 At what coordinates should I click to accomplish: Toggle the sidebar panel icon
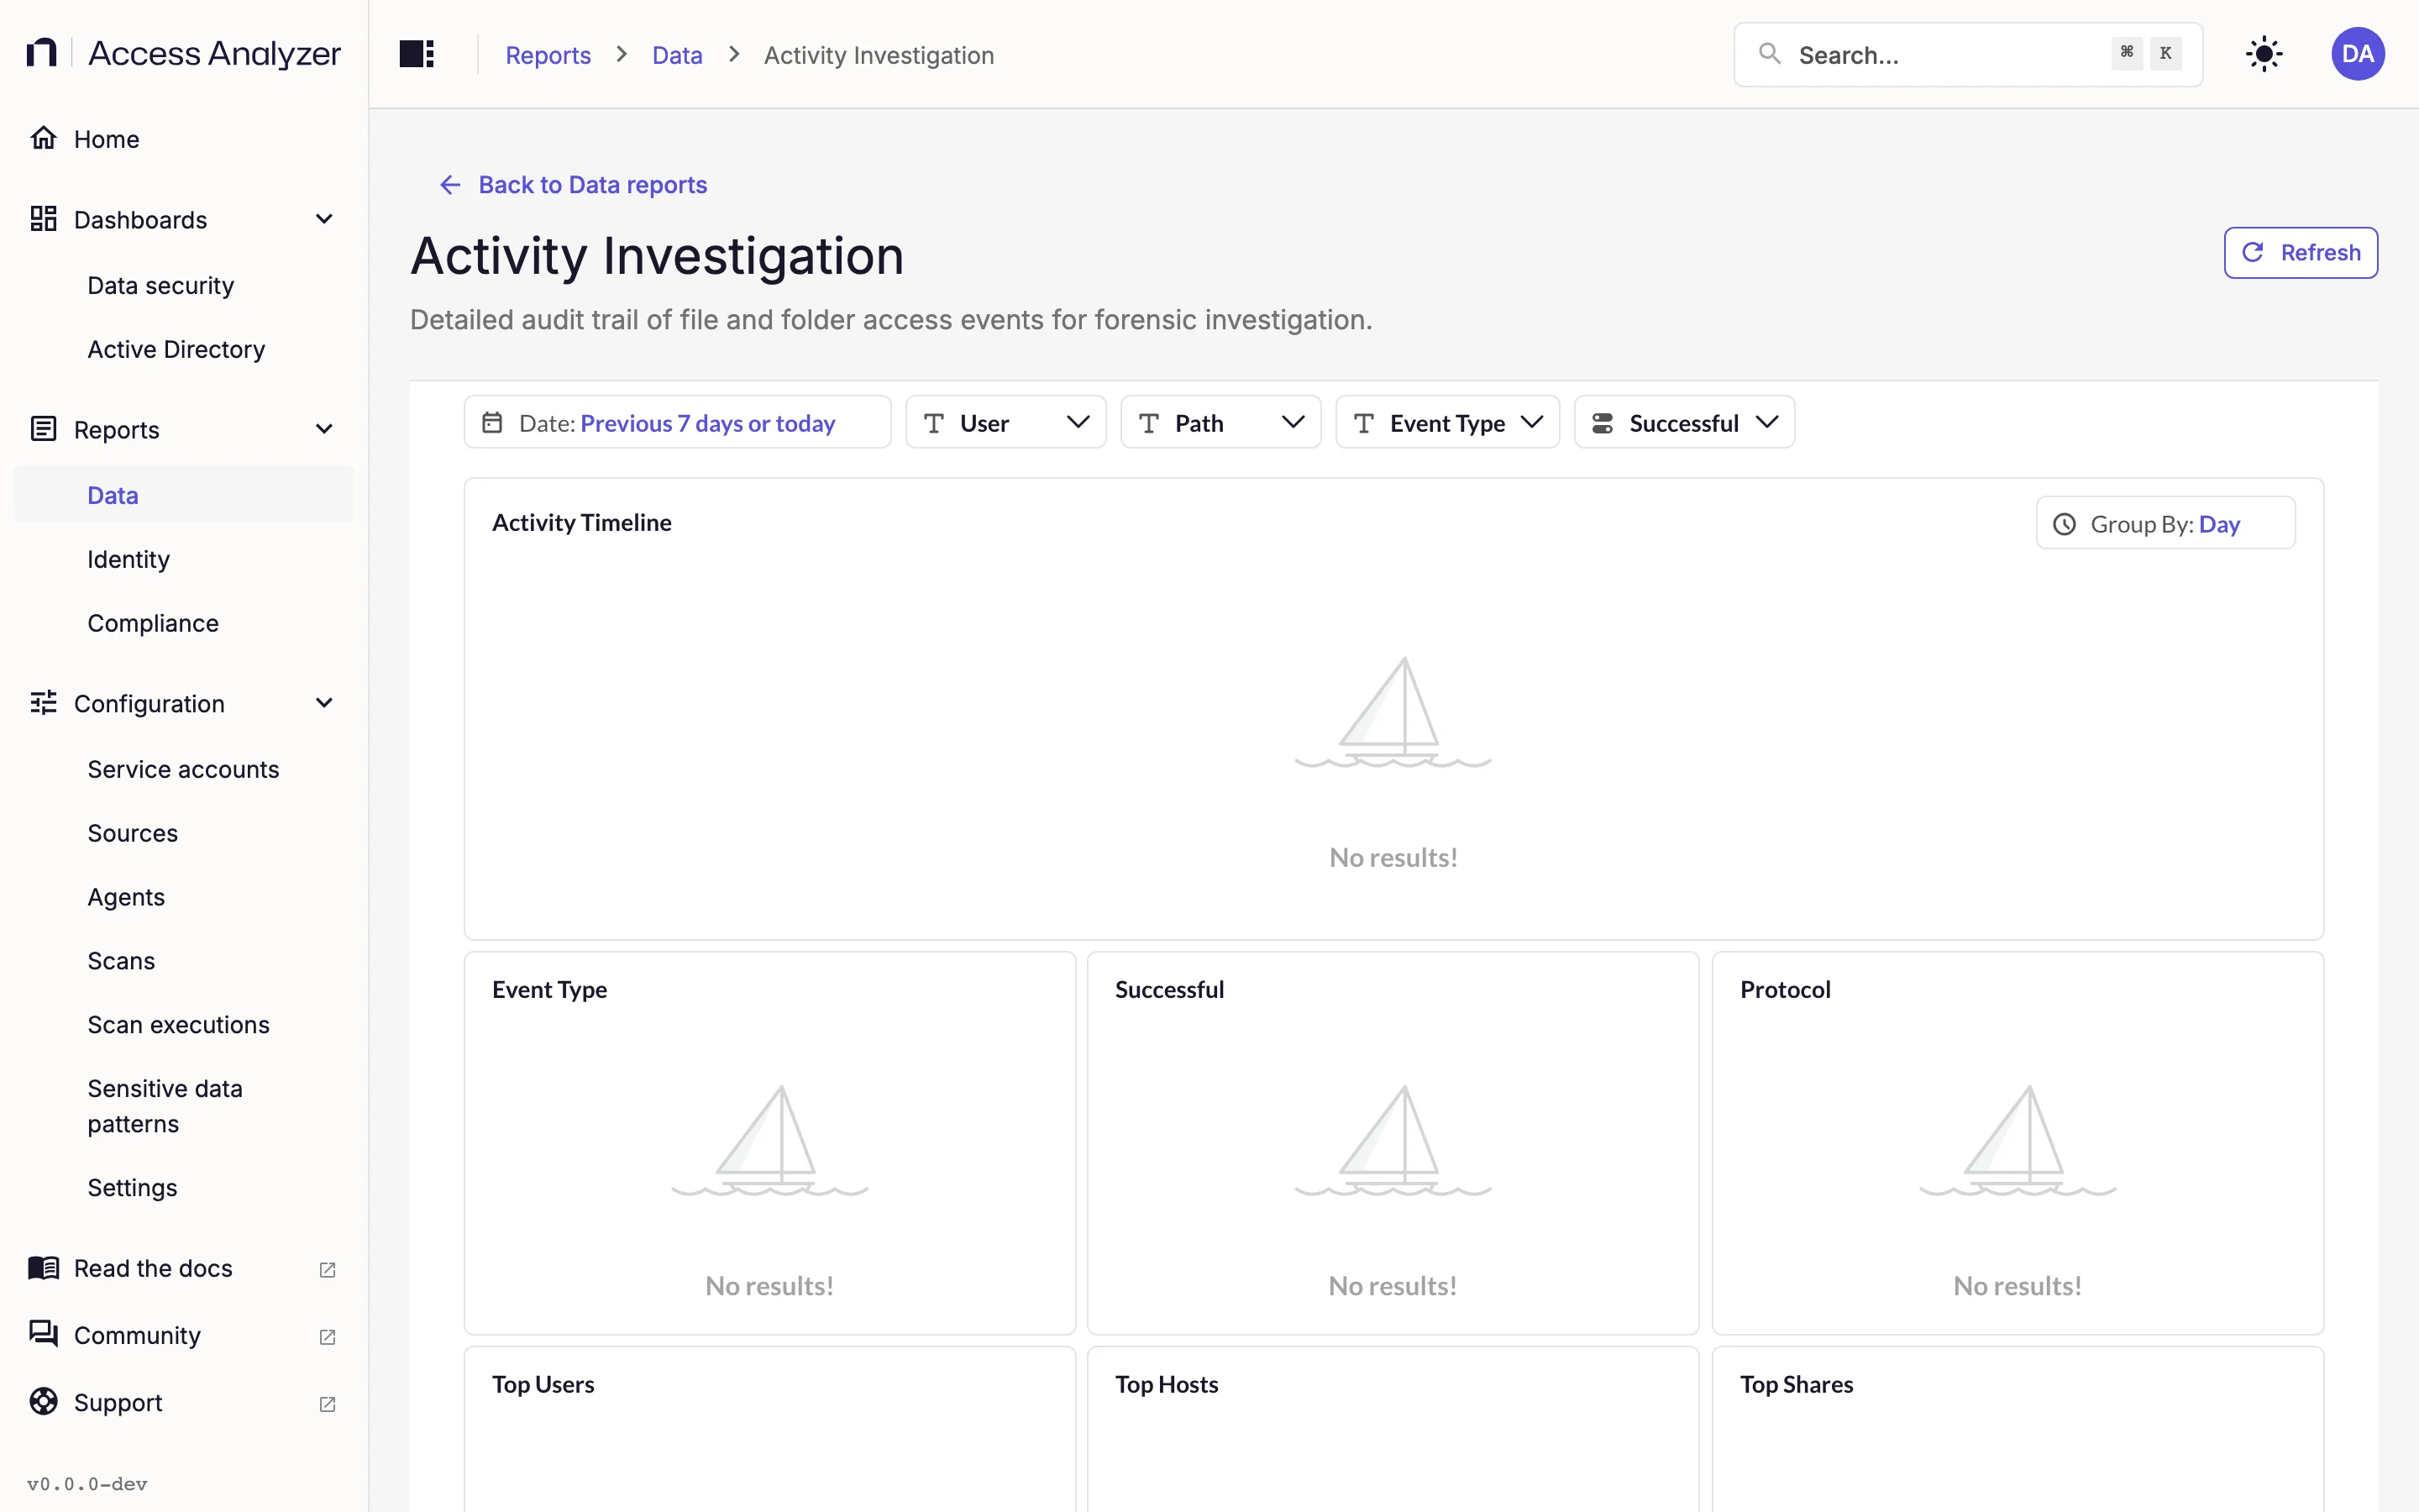pyautogui.click(x=417, y=54)
